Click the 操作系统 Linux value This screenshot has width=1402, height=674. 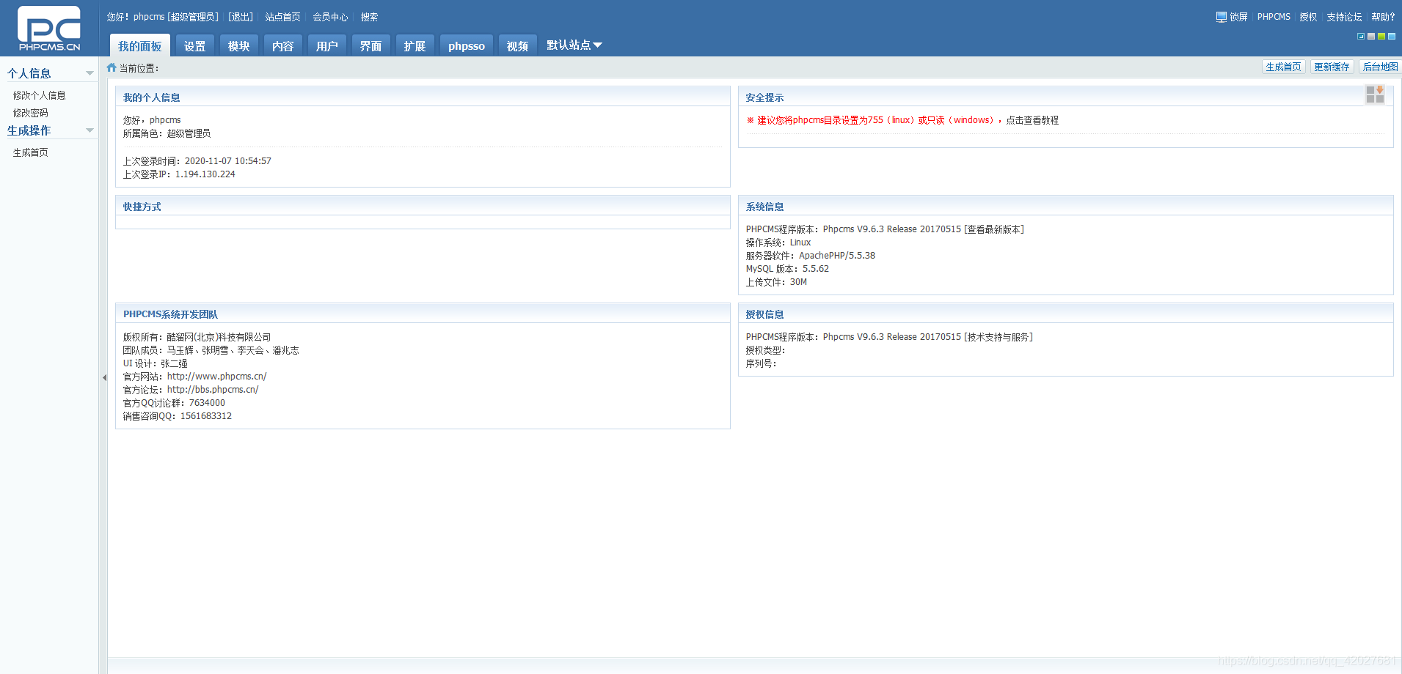[800, 242]
